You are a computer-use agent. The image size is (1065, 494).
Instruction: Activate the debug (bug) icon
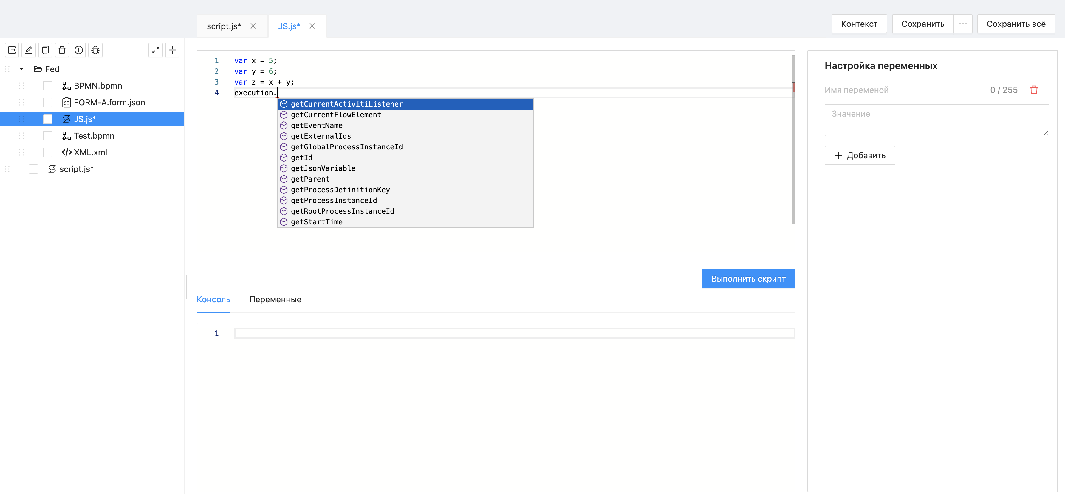[x=95, y=50]
